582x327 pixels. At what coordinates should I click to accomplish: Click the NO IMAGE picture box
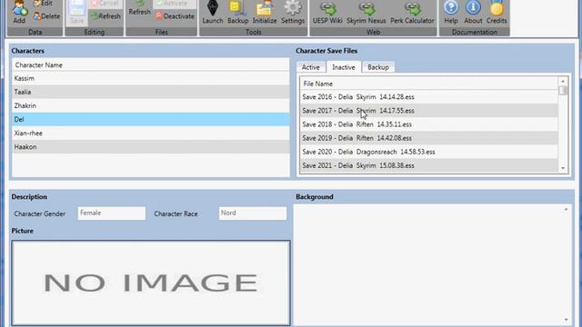151,282
